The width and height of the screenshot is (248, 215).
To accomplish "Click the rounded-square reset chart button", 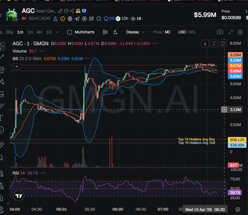I will click(x=223, y=43).
